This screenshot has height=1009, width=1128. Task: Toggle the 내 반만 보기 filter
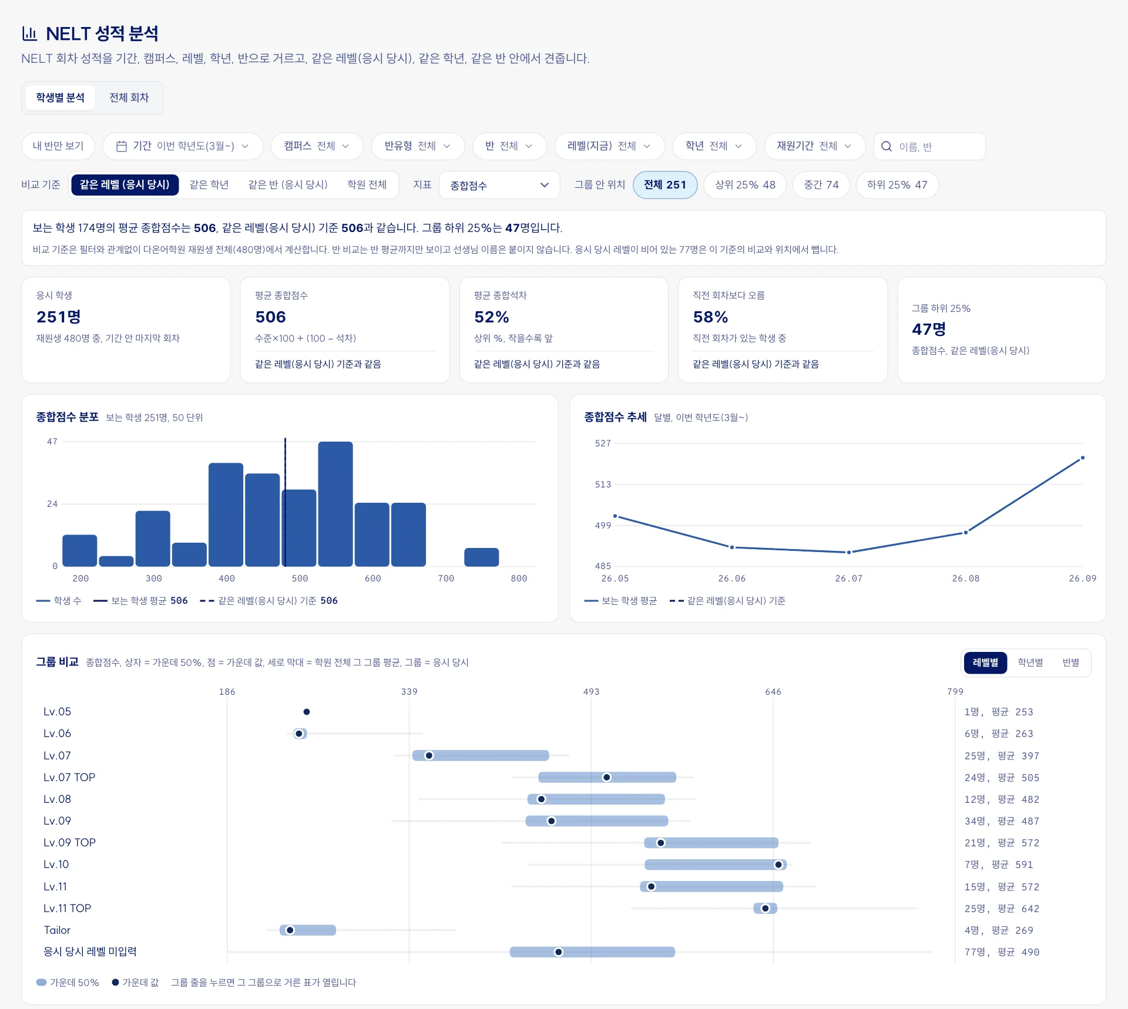58,146
